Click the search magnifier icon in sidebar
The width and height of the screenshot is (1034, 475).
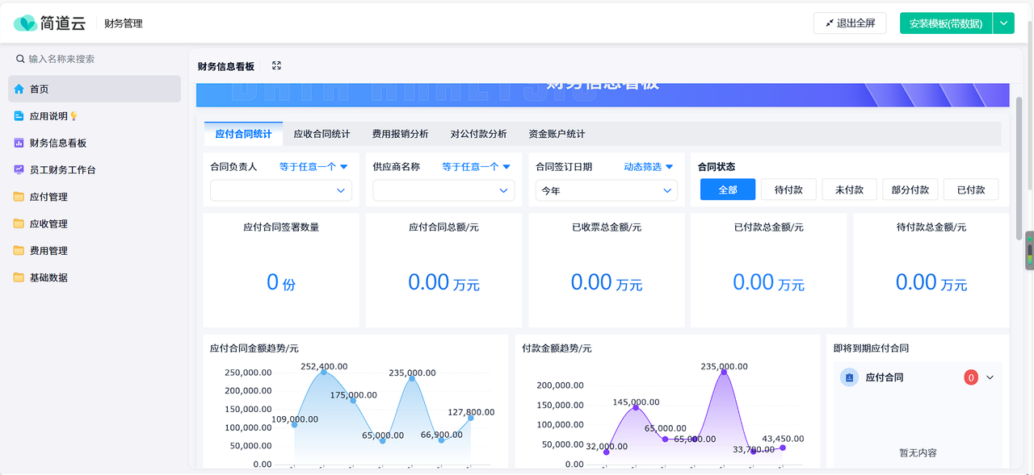[x=20, y=59]
